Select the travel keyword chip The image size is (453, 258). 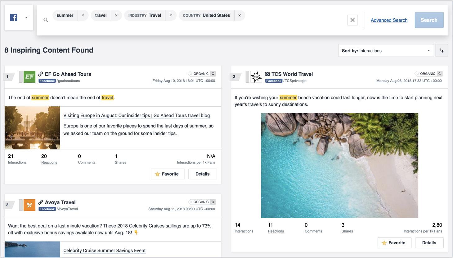click(x=101, y=15)
